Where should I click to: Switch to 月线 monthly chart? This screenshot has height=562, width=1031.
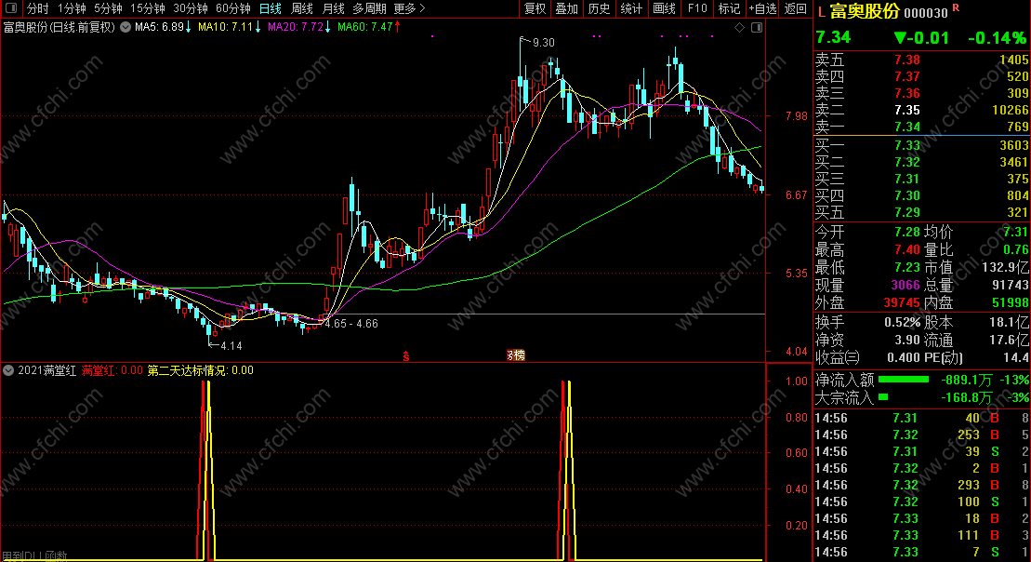pos(334,8)
